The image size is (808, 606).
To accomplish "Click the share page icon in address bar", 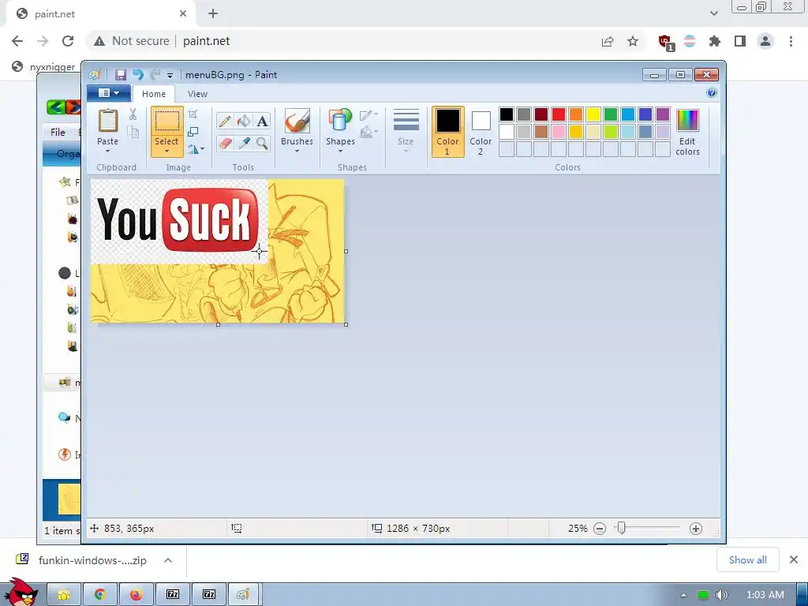I will 608,41.
